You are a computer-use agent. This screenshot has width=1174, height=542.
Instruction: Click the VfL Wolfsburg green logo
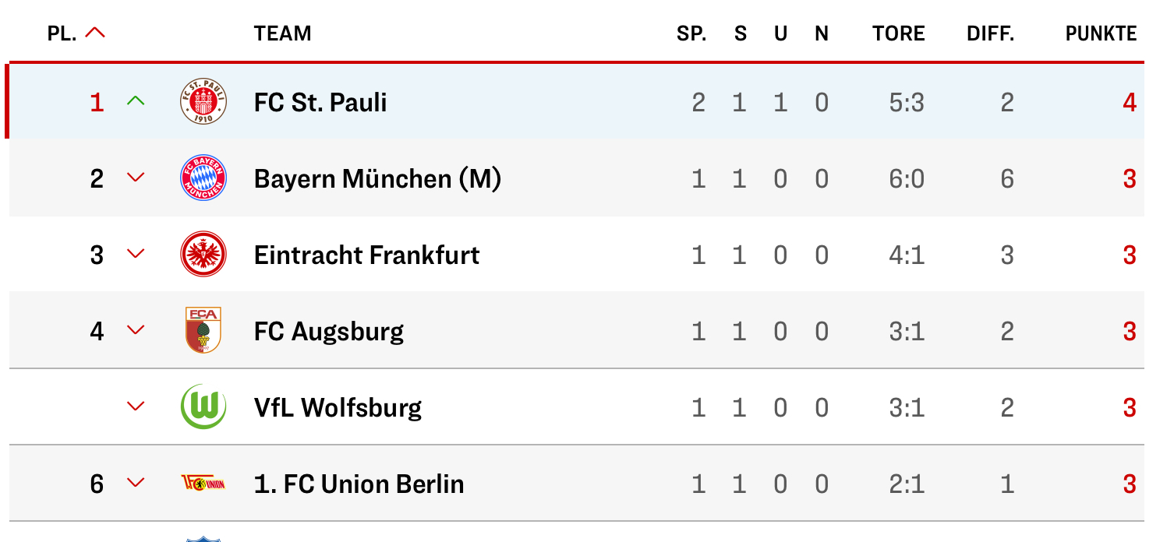coord(203,407)
